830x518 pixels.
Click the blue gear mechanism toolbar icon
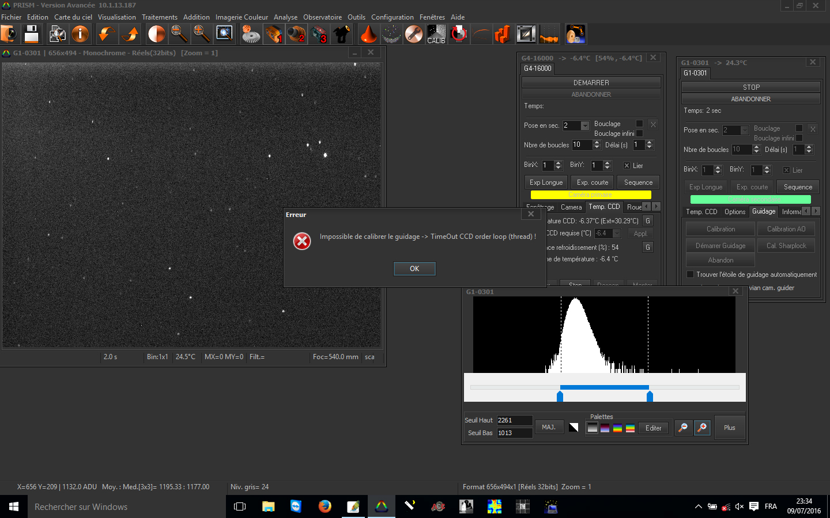(575, 34)
